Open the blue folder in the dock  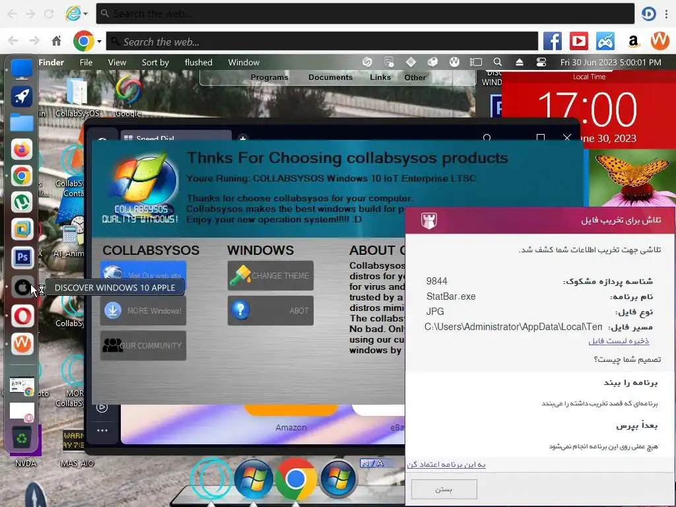tap(22, 122)
